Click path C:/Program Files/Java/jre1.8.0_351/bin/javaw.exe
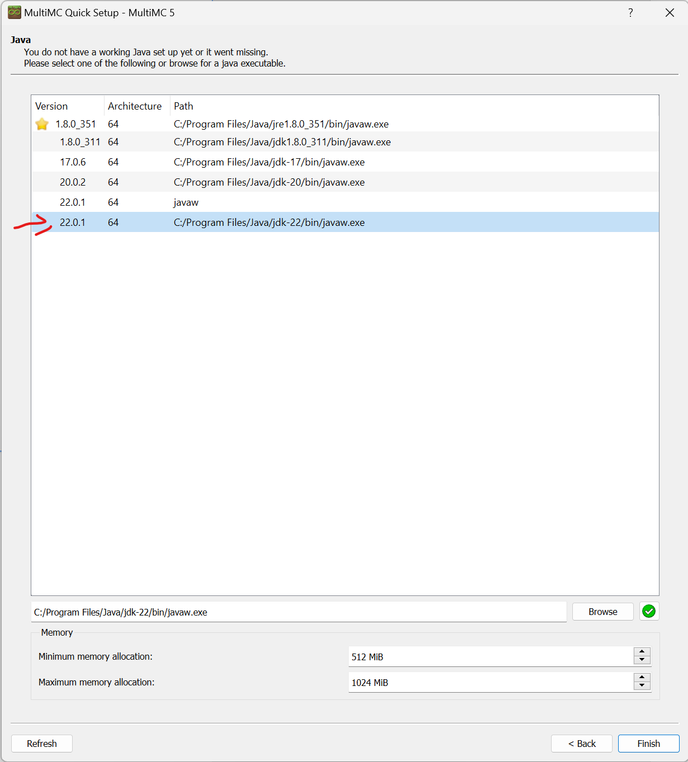The image size is (688, 762). 281,124
